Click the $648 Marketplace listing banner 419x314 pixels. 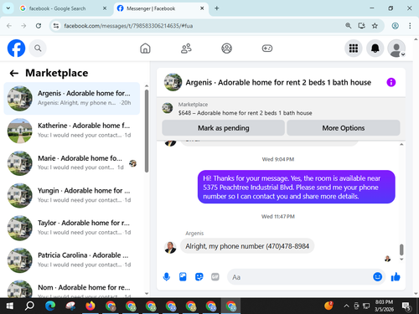coord(245,113)
